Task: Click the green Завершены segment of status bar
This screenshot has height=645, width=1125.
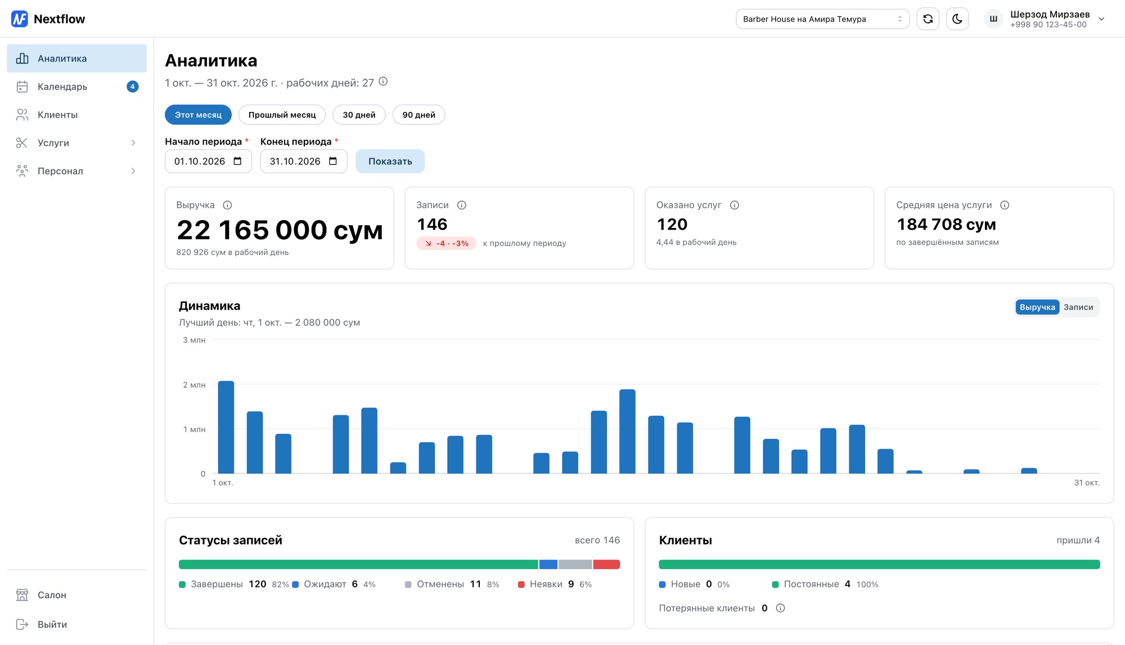Action: [358, 565]
